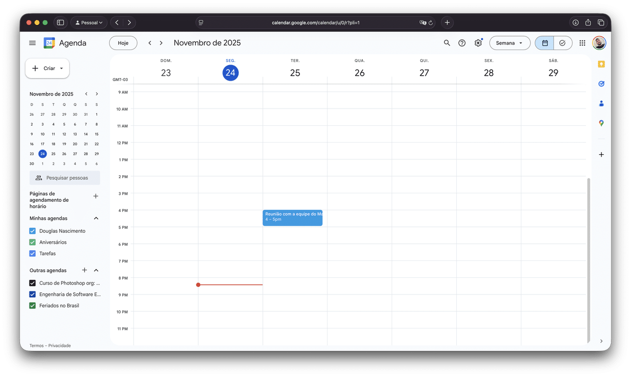The image size is (631, 377).
Task: Open Google Tasks in the side panel
Action: click(601, 84)
